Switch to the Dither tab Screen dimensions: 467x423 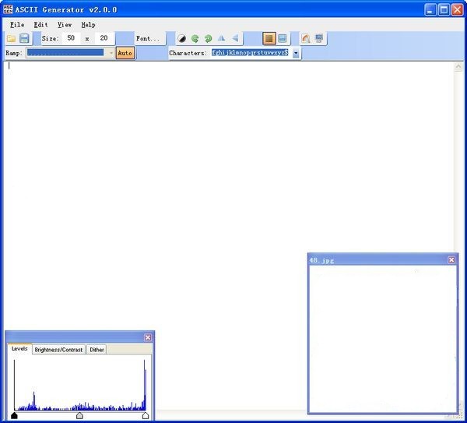97,350
